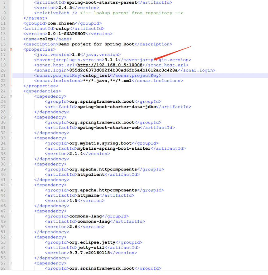Click groupId org.apache.httpcomponents on line 39
Viewport: 268px width, 275px height.
(103, 170)
